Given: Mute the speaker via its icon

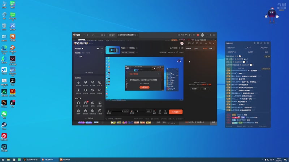Looking at the screenshot, I should 131,111.
